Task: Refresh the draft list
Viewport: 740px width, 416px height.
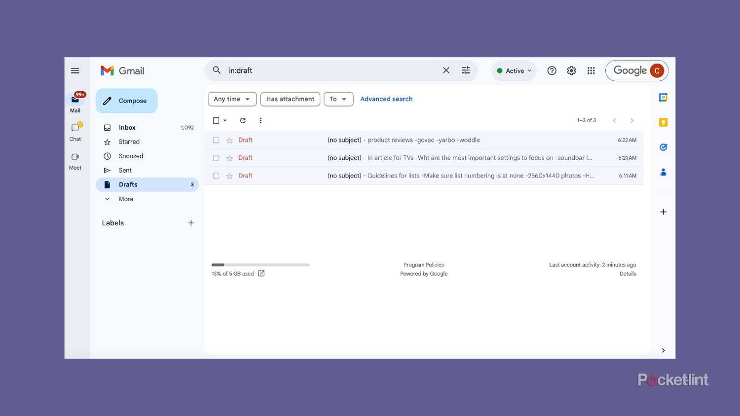Action: [x=243, y=121]
